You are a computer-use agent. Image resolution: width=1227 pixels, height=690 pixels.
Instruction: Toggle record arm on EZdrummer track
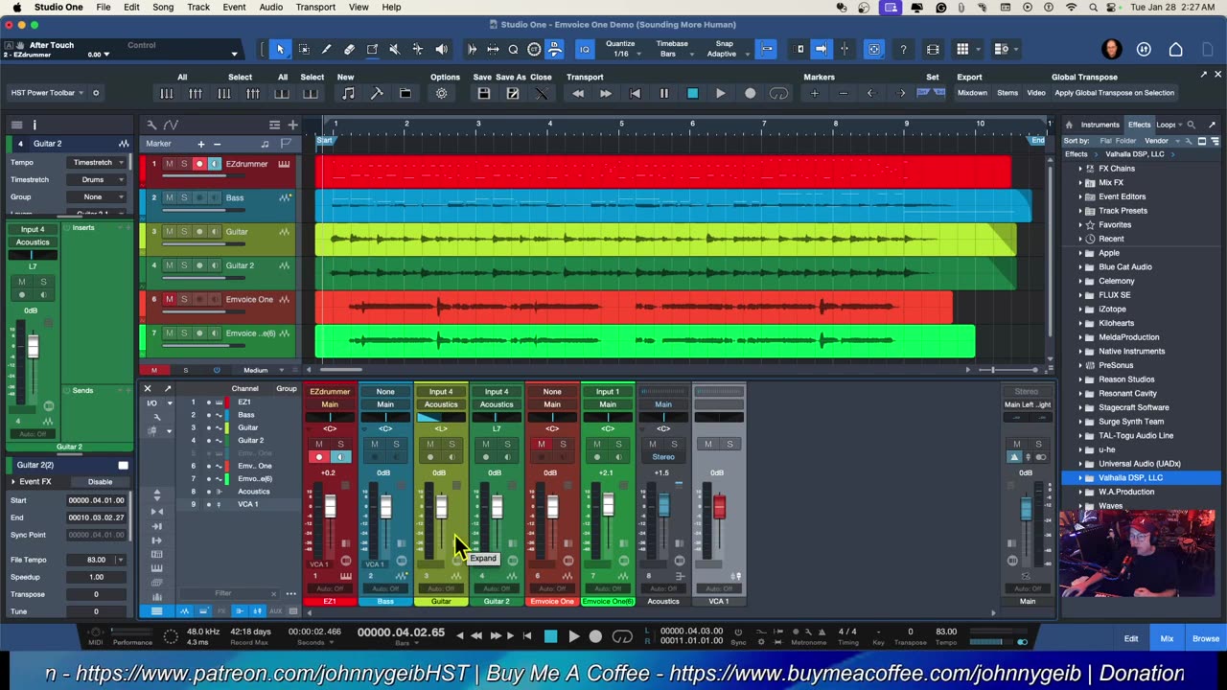(x=199, y=164)
